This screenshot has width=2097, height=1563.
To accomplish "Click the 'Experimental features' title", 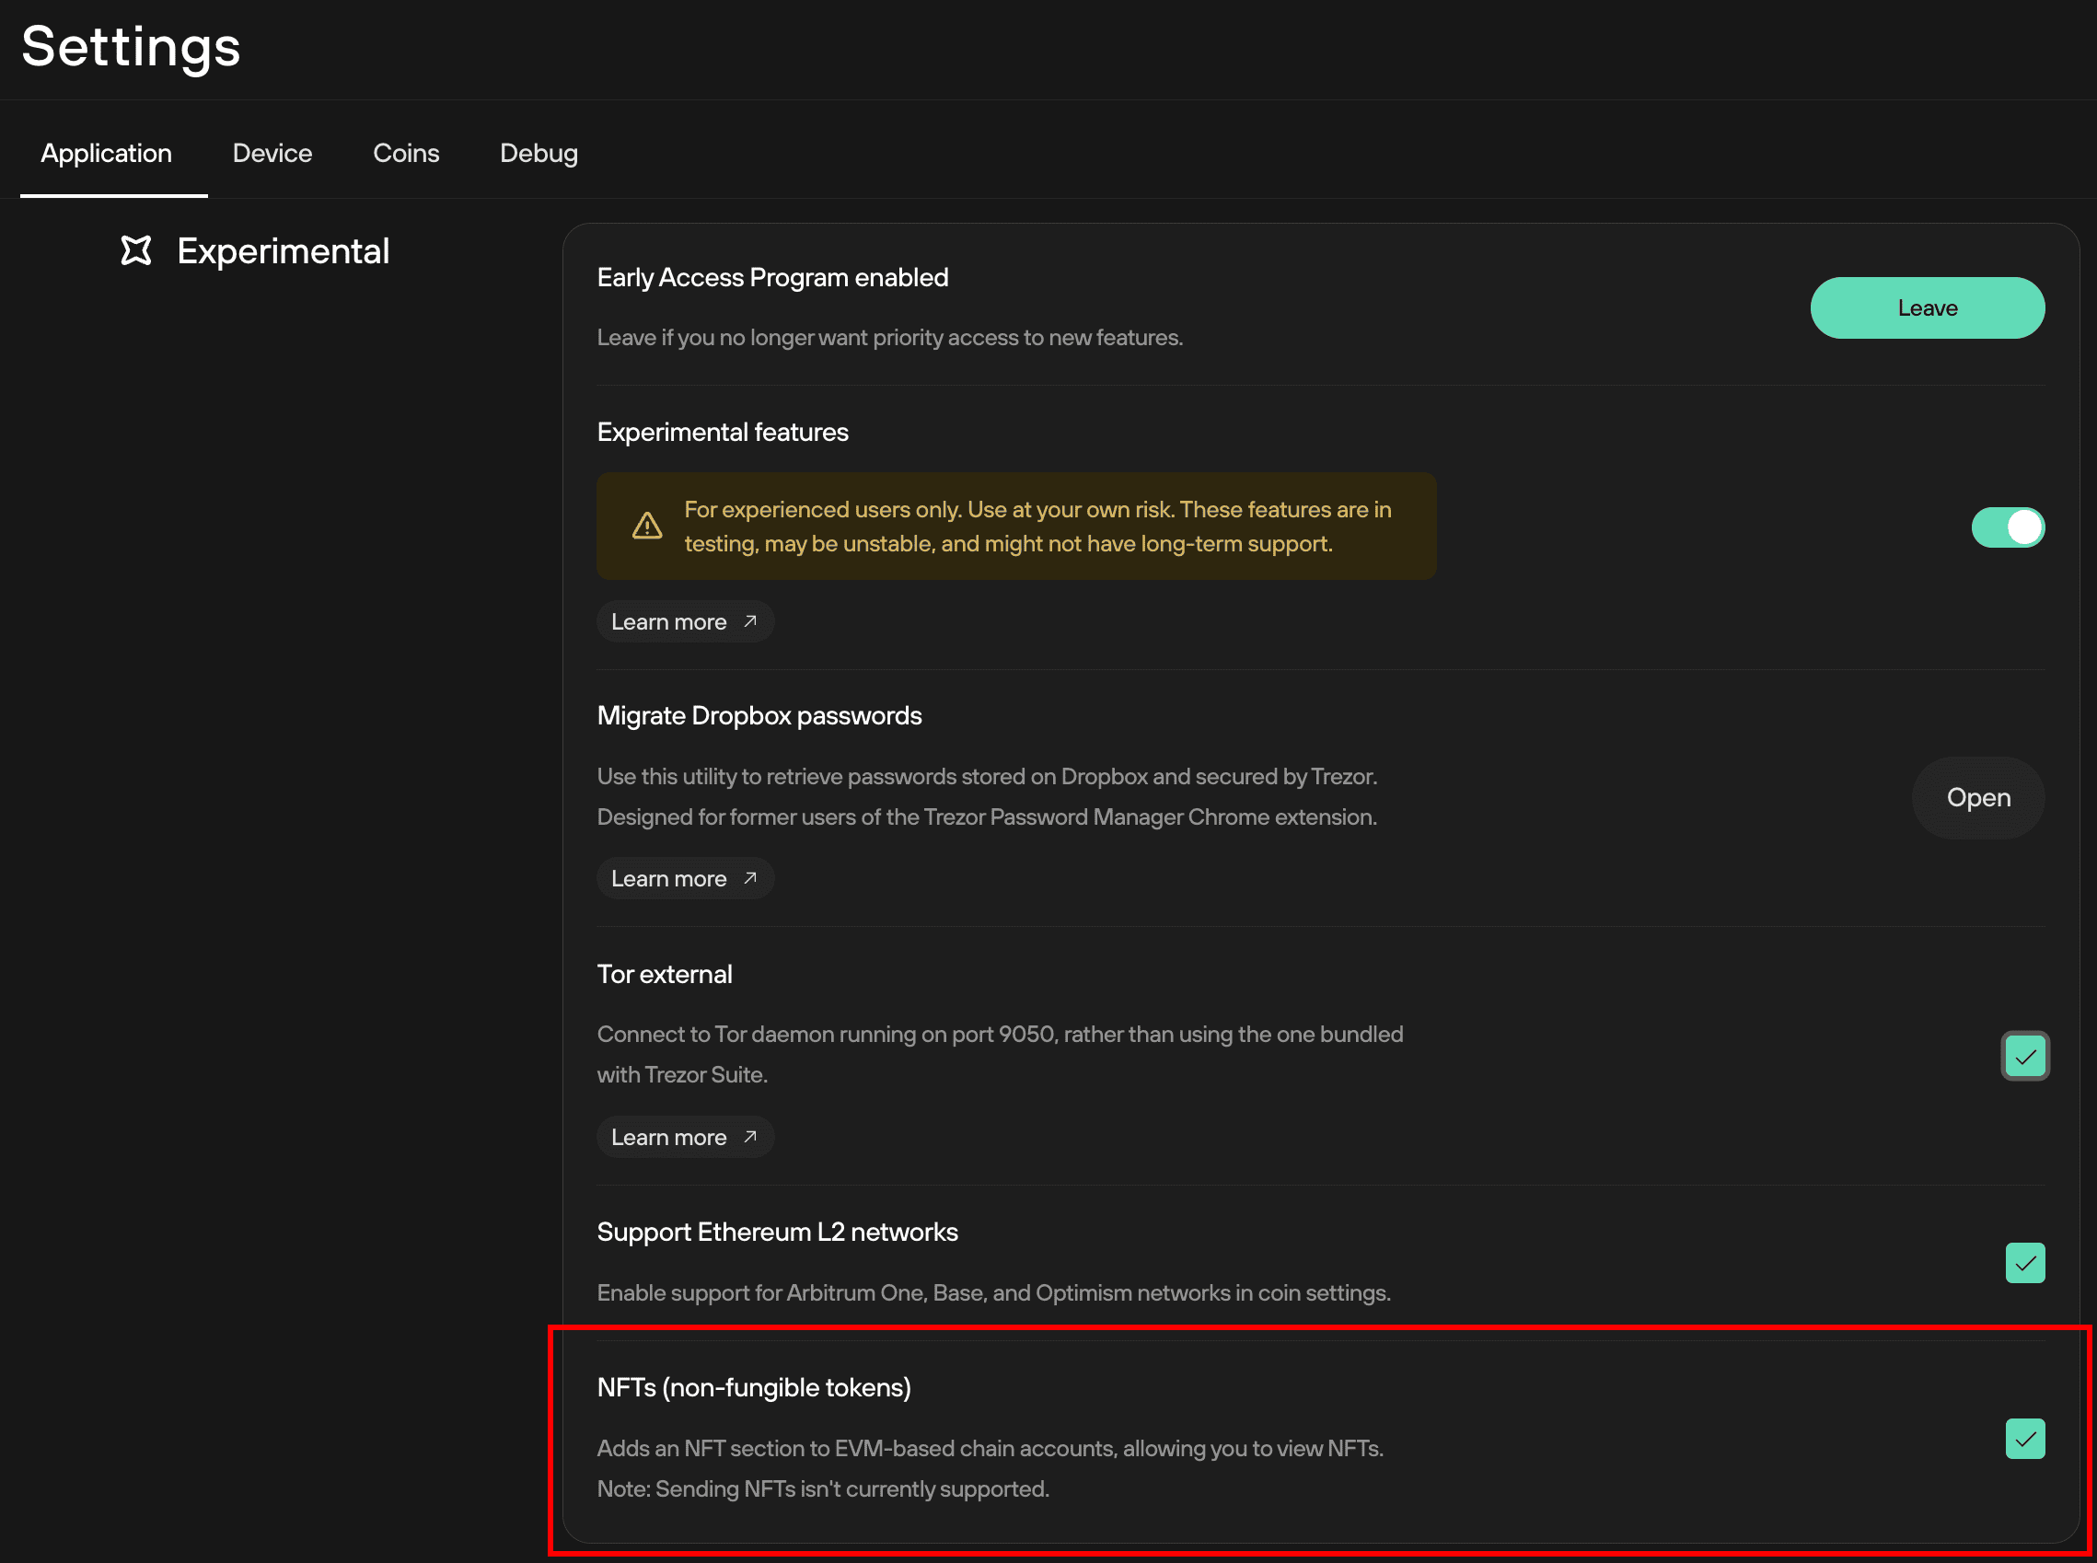I will [722, 432].
